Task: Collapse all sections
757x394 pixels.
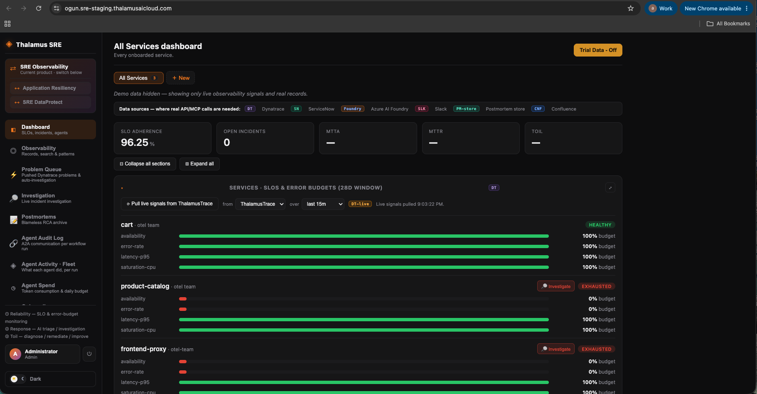Action: [x=145, y=164]
